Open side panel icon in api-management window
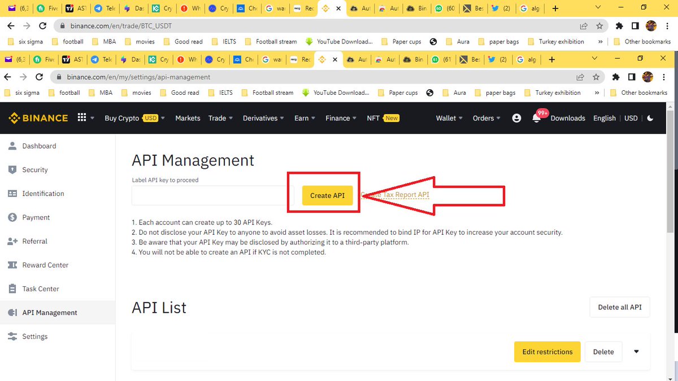The width and height of the screenshot is (678, 381). [632, 77]
